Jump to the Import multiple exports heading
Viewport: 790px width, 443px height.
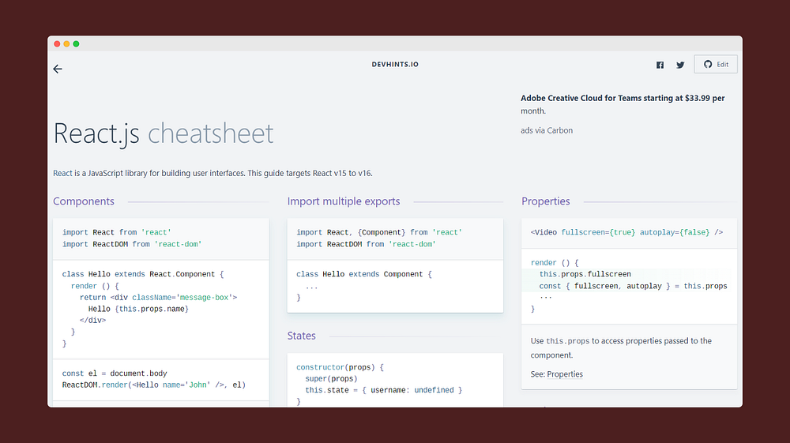coord(344,201)
